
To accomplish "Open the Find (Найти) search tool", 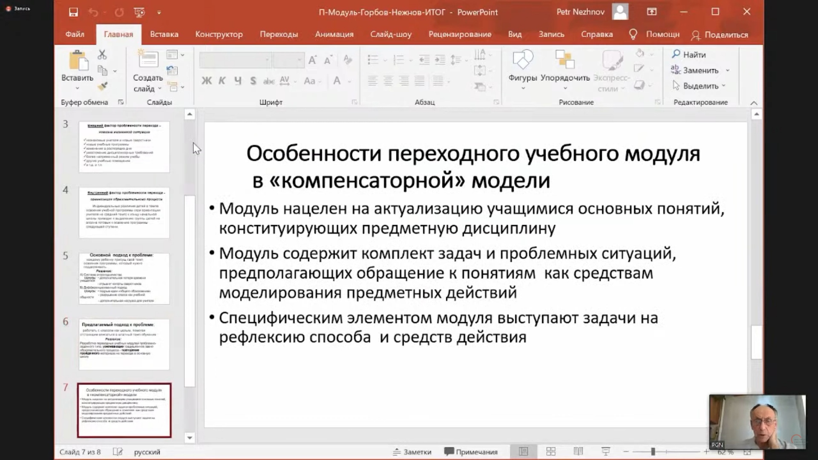I will 689,55.
